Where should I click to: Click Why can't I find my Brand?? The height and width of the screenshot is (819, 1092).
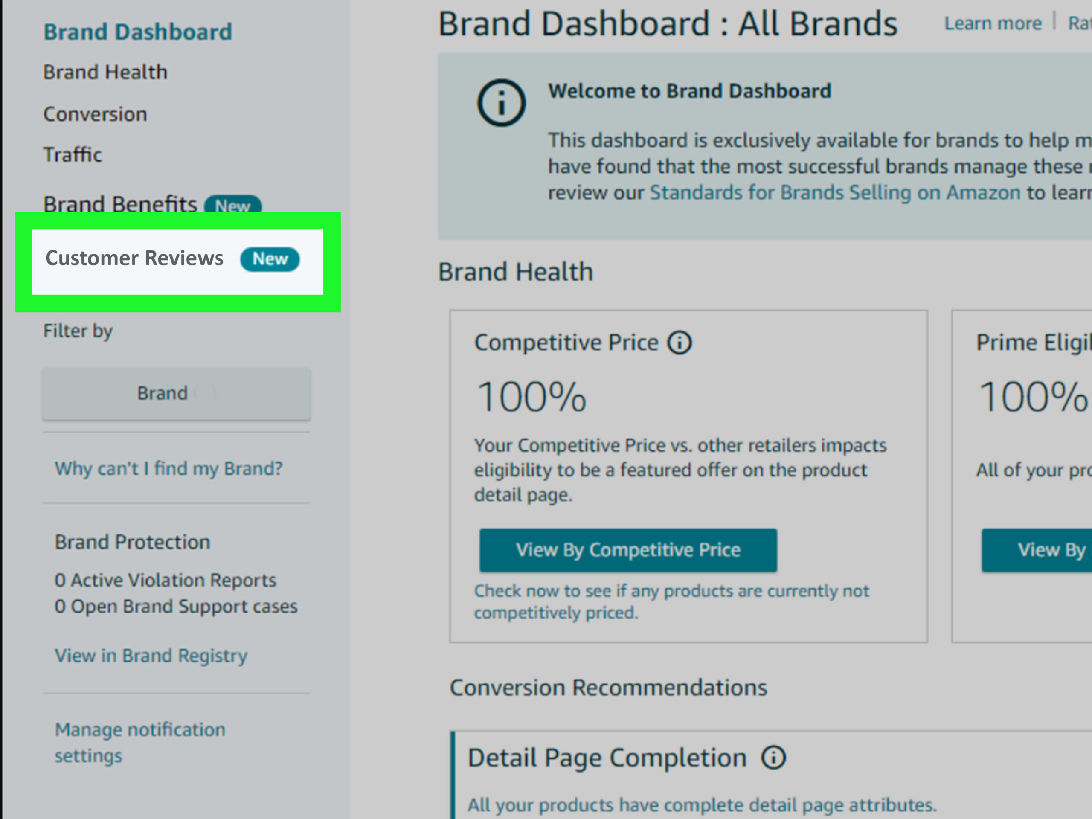tap(169, 468)
